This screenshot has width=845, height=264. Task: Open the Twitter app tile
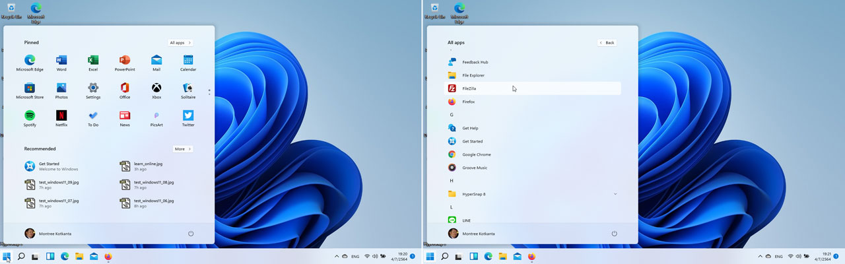point(188,119)
